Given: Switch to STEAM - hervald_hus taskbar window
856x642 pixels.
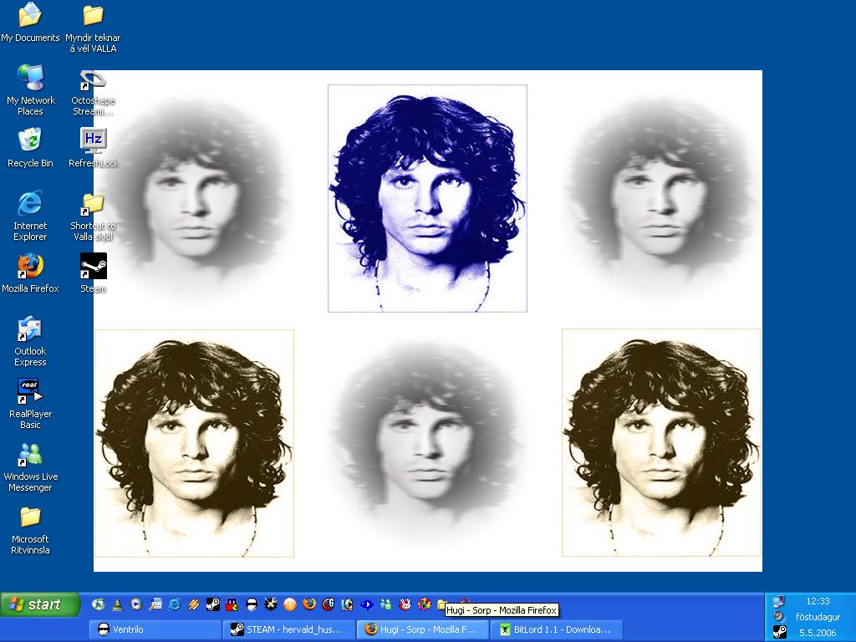Looking at the screenshot, I should click(x=289, y=629).
